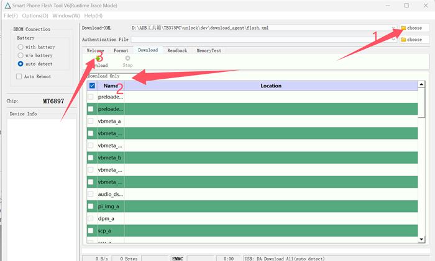
Task: Enable the Auto Reboot checkbox
Action: click(19, 76)
